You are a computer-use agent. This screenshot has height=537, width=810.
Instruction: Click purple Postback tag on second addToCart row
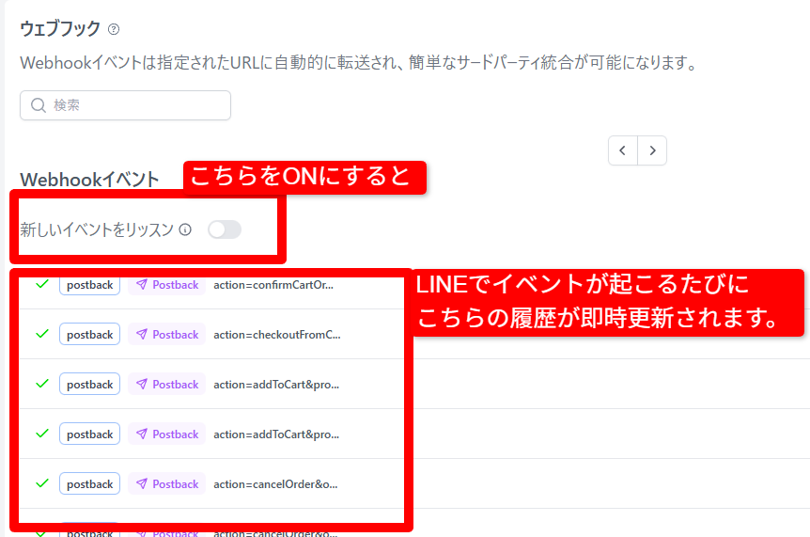166,434
